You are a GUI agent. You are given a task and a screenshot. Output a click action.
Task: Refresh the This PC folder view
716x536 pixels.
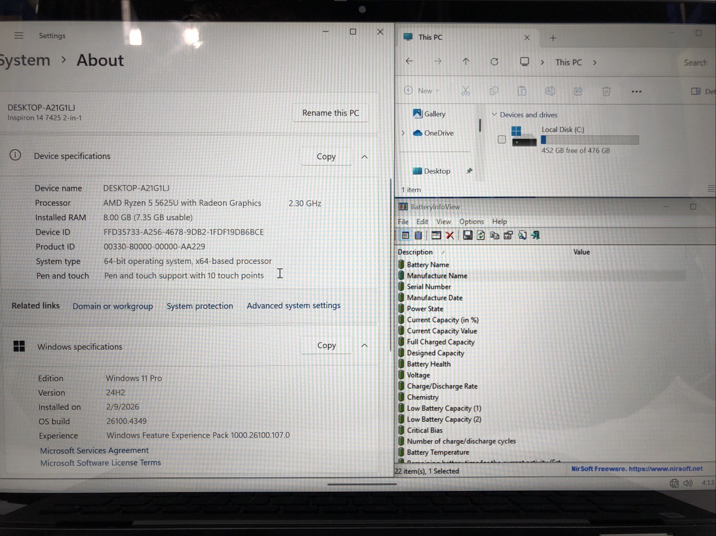point(494,62)
